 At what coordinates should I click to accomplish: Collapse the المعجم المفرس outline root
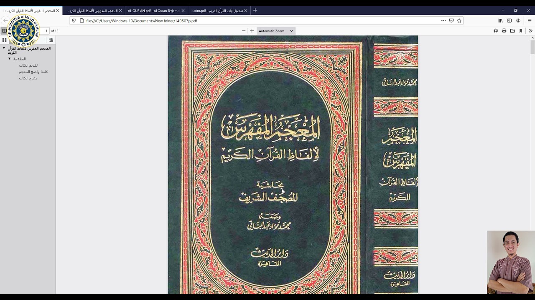coord(4,48)
